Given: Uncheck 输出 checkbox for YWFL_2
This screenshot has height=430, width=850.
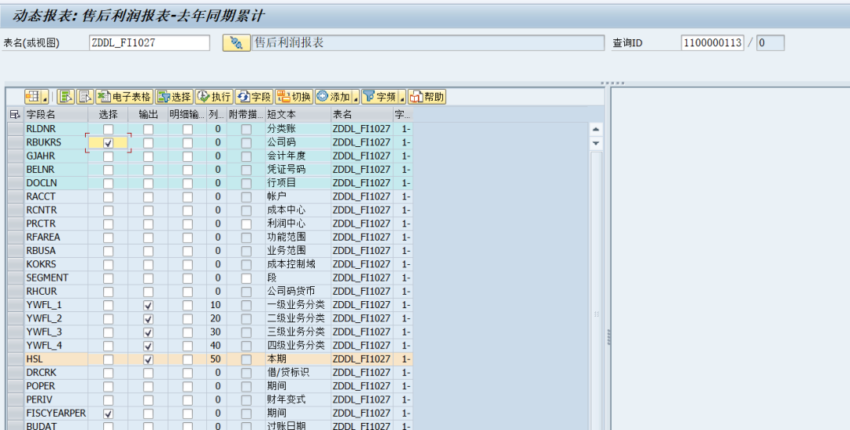Looking at the screenshot, I should point(148,319).
